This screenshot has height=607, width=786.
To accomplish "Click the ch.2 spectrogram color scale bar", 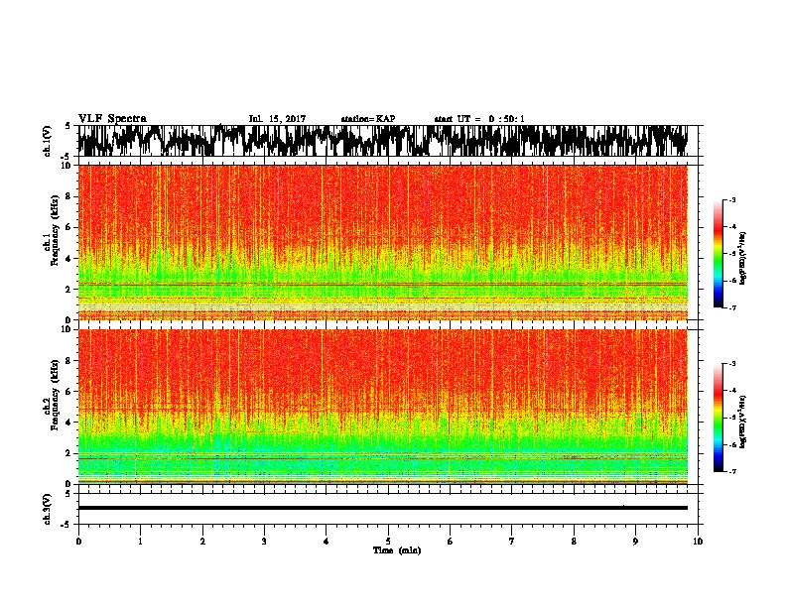I will 719,418.
